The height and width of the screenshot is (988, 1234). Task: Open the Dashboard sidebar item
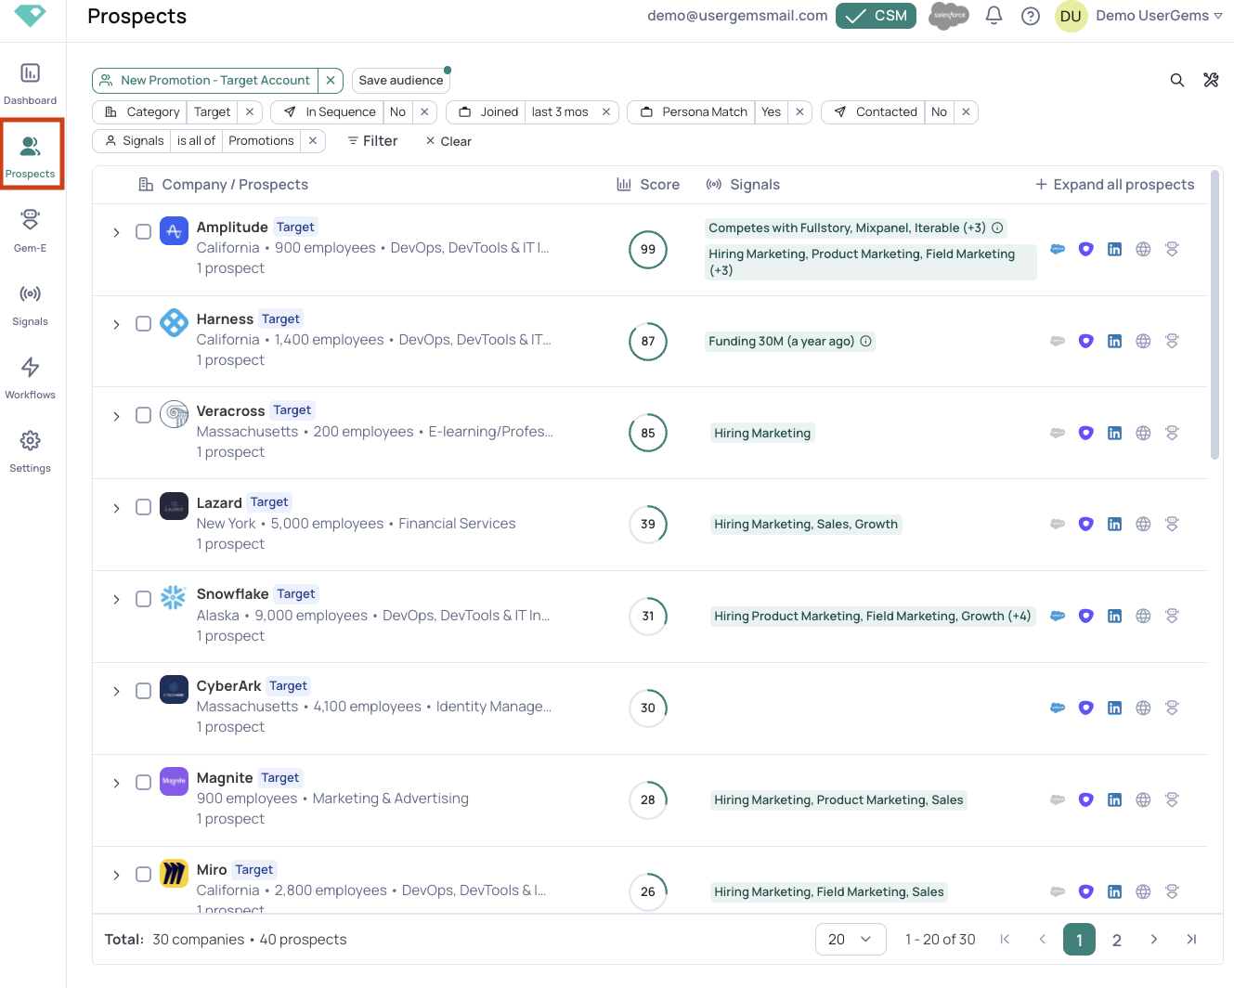[x=30, y=83]
